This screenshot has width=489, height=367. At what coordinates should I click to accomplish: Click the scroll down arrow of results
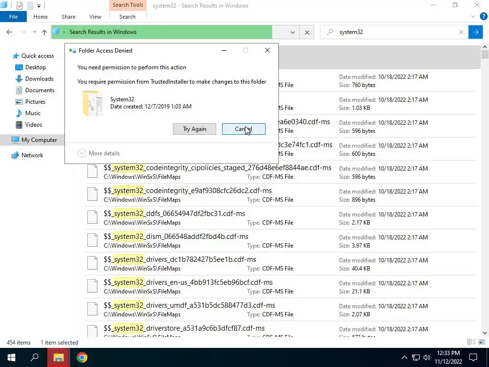(485, 333)
